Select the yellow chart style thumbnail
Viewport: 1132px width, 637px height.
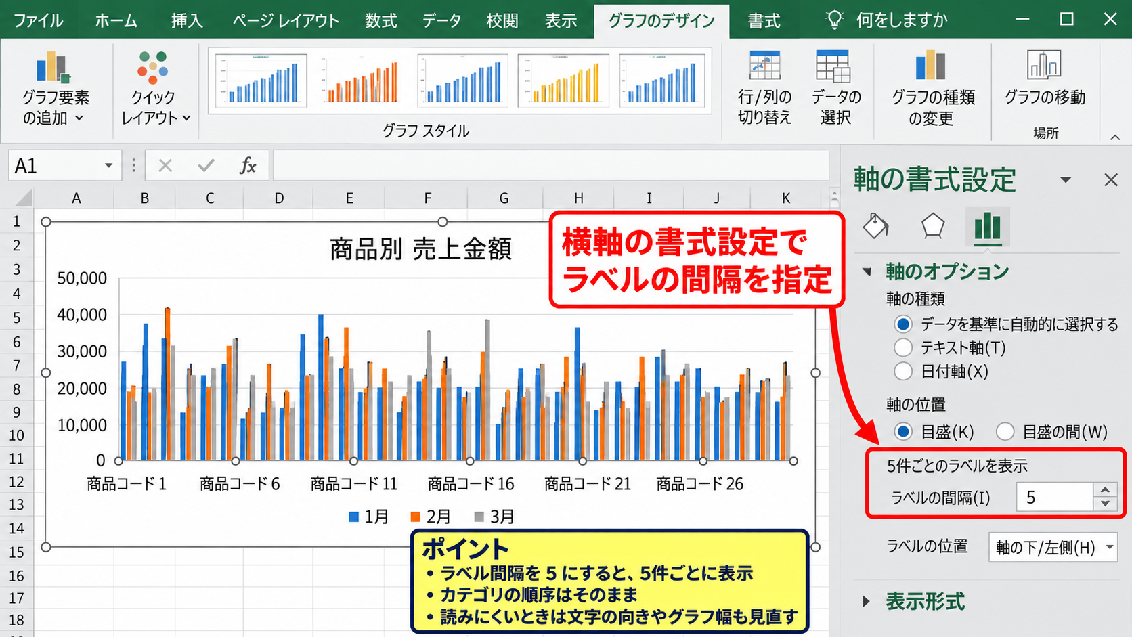(x=563, y=81)
